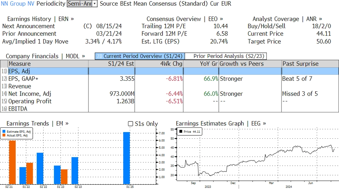This screenshot has width=339, height=190.
Task: Click the blue Estimate EPS, Adj legend swatch
Action: click(x=4, y=131)
